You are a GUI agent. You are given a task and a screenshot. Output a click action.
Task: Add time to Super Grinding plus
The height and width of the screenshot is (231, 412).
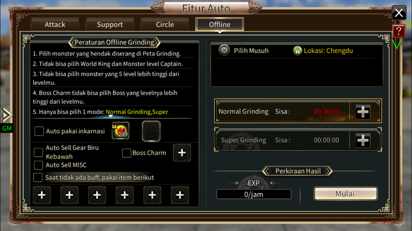pyautogui.click(x=363, y=140)
